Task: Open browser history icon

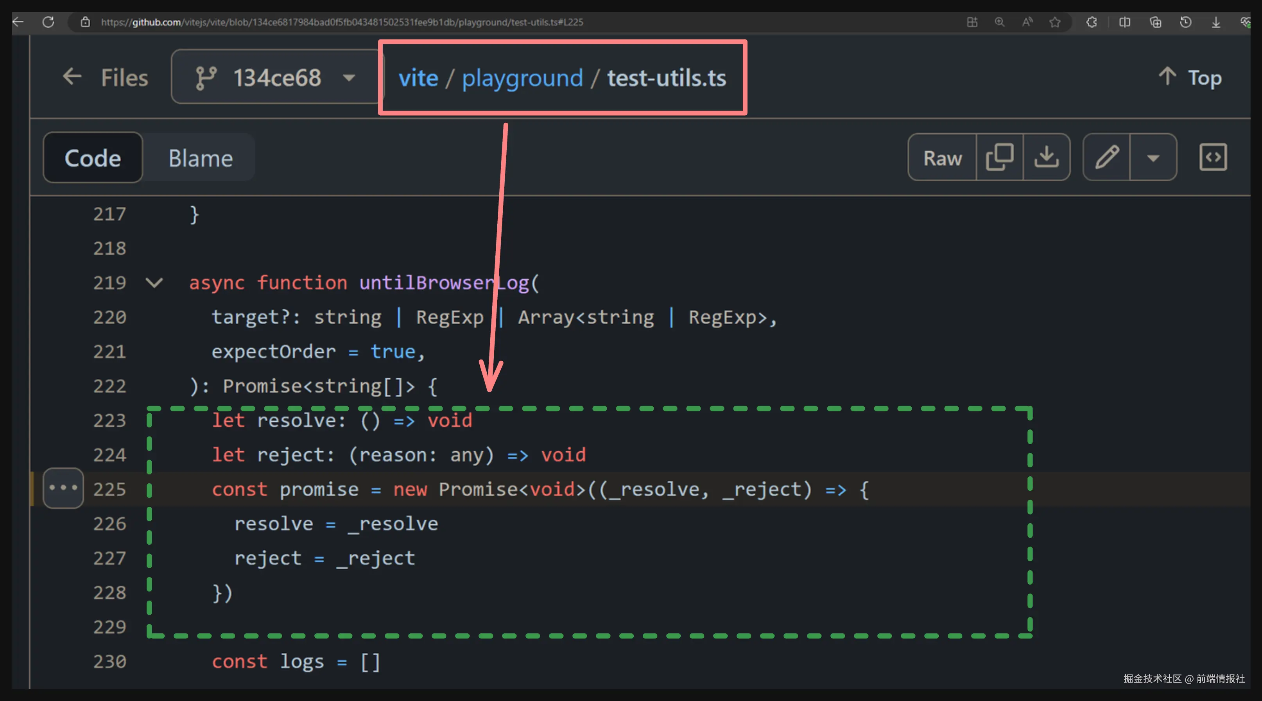Action: pos(1186,22)
